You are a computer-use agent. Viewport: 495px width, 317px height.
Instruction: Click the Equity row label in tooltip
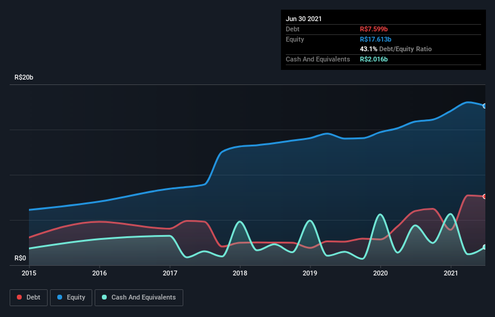[295, 39]
